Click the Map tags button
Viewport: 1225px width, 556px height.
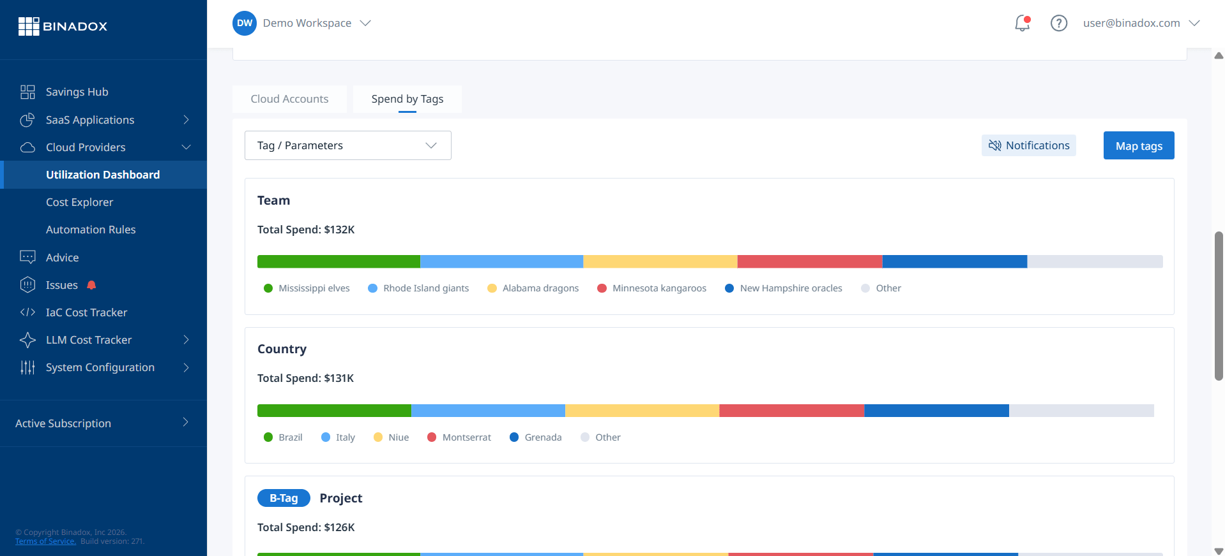tap(1139, 145)
